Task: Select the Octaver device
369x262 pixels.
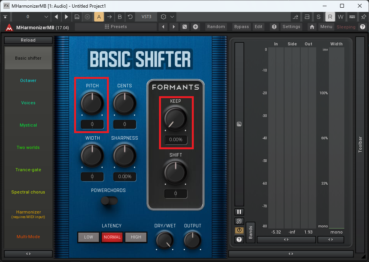Action: (x=28, y=80)
